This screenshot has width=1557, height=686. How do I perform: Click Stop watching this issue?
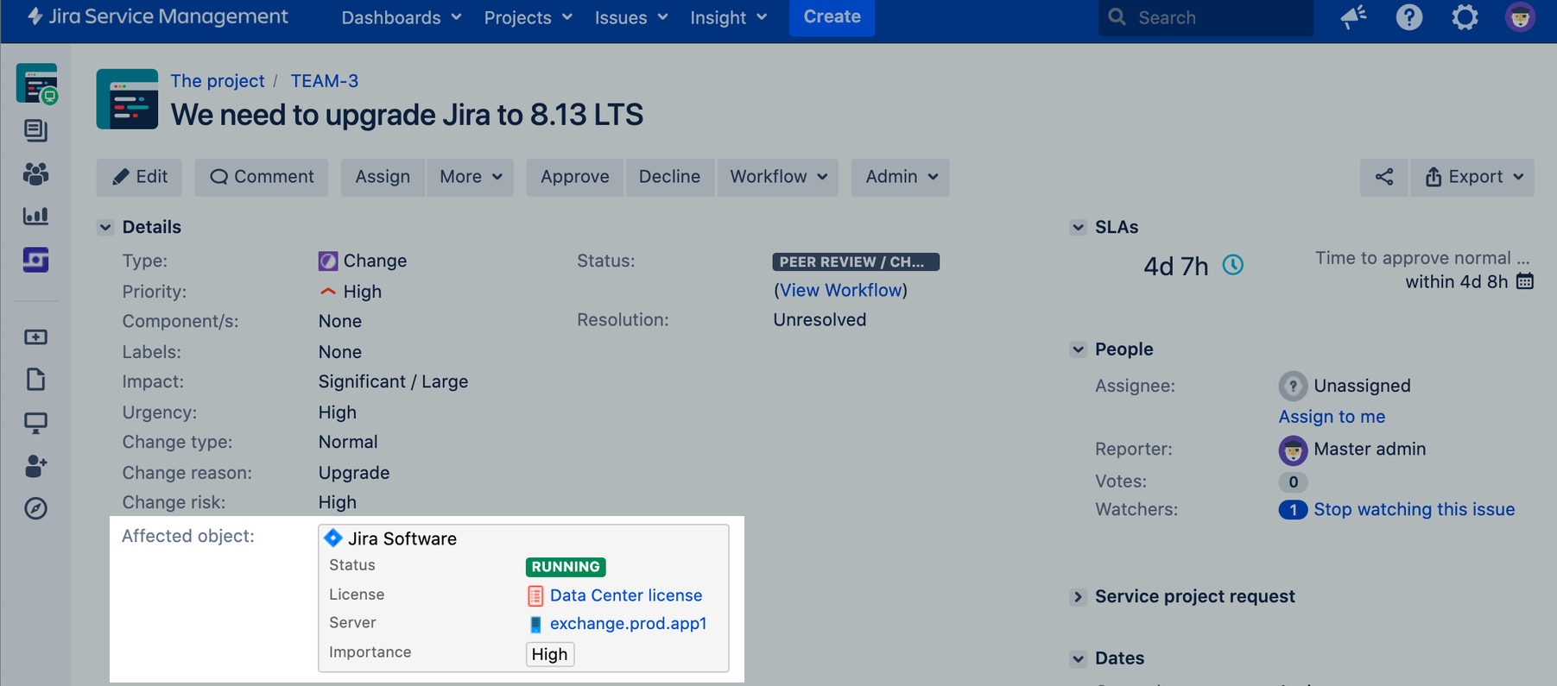(1414, 509)
